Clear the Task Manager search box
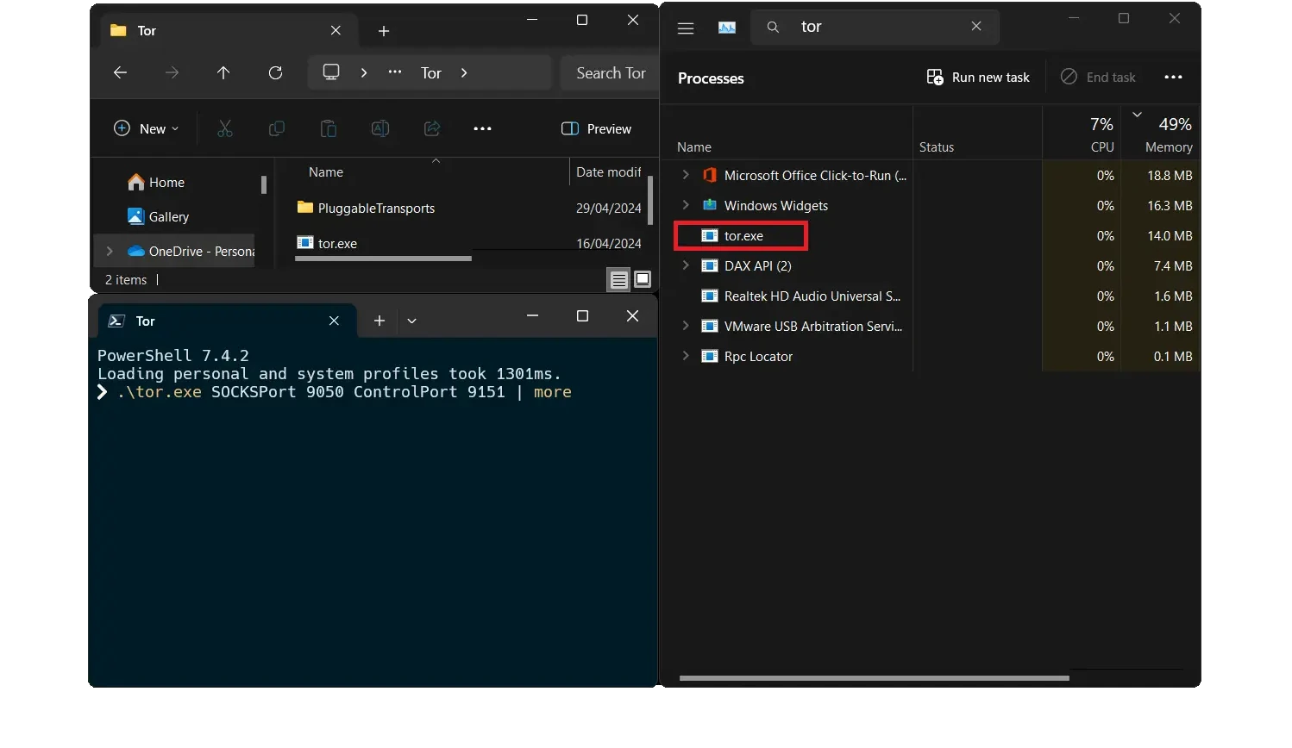The height and width of the screenshot is (748, 1292). [x=976, y=27]
